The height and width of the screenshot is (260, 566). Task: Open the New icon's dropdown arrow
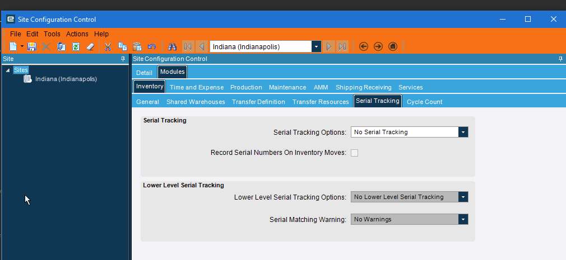pos(22,46)
